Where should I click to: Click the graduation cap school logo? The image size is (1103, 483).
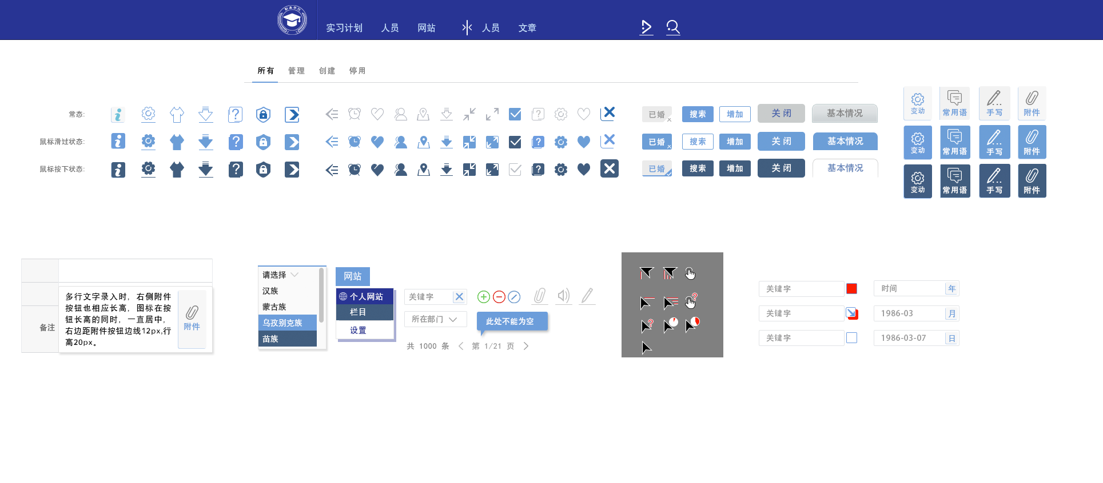292,20
